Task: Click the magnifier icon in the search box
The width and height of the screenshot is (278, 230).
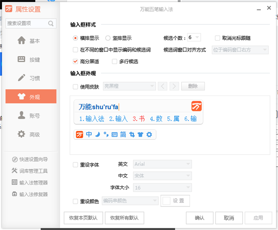Action: [51, 24]
